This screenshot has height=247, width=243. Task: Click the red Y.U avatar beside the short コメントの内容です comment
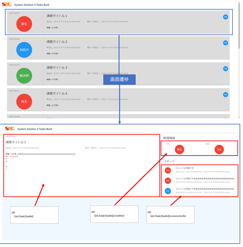(168, 170)
